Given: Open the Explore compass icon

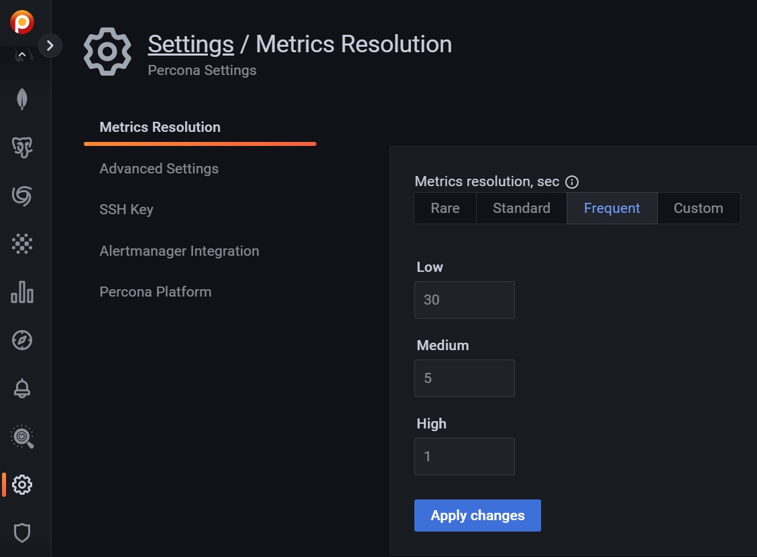Looking at the screenshot, I should point(22,340).
